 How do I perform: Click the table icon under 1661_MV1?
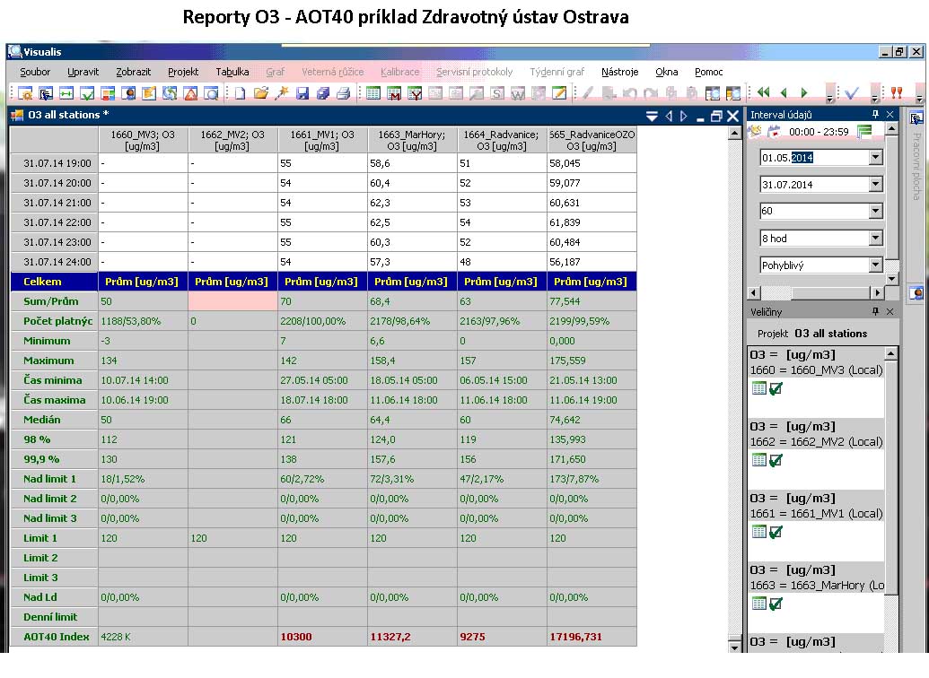pyautogui.click(x=759, y=532)
